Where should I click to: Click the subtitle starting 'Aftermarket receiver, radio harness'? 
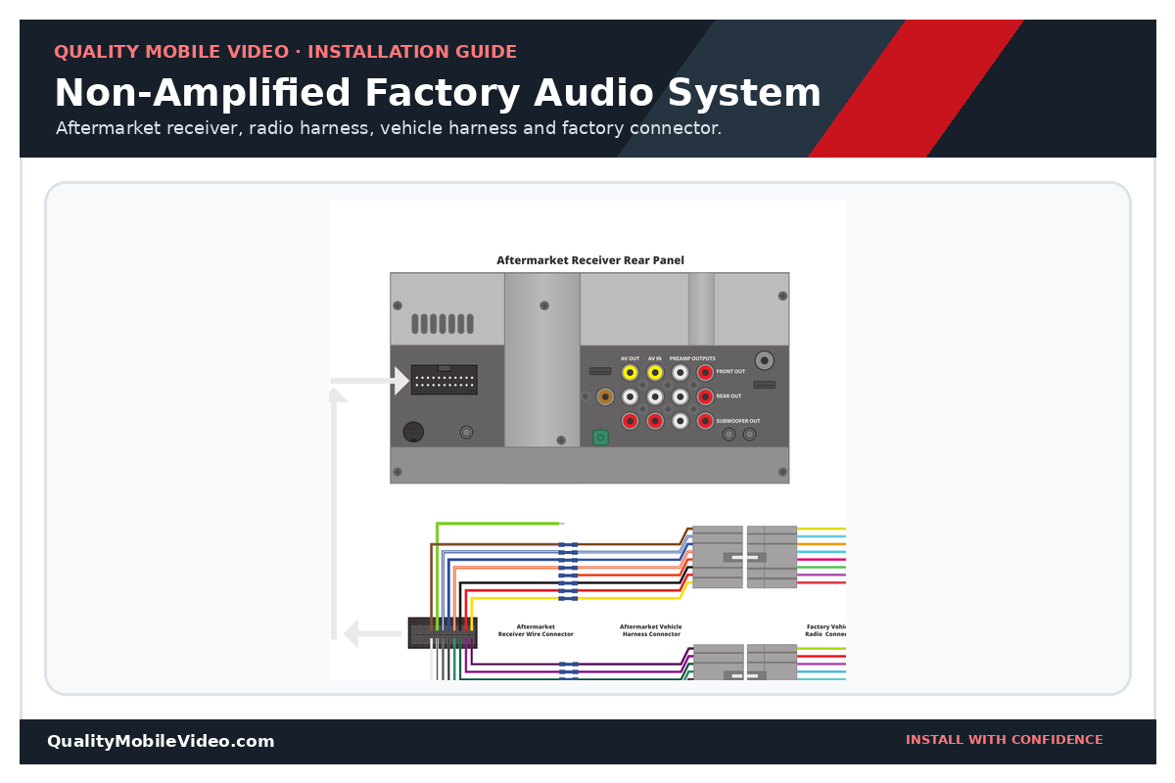click(389, 128)
